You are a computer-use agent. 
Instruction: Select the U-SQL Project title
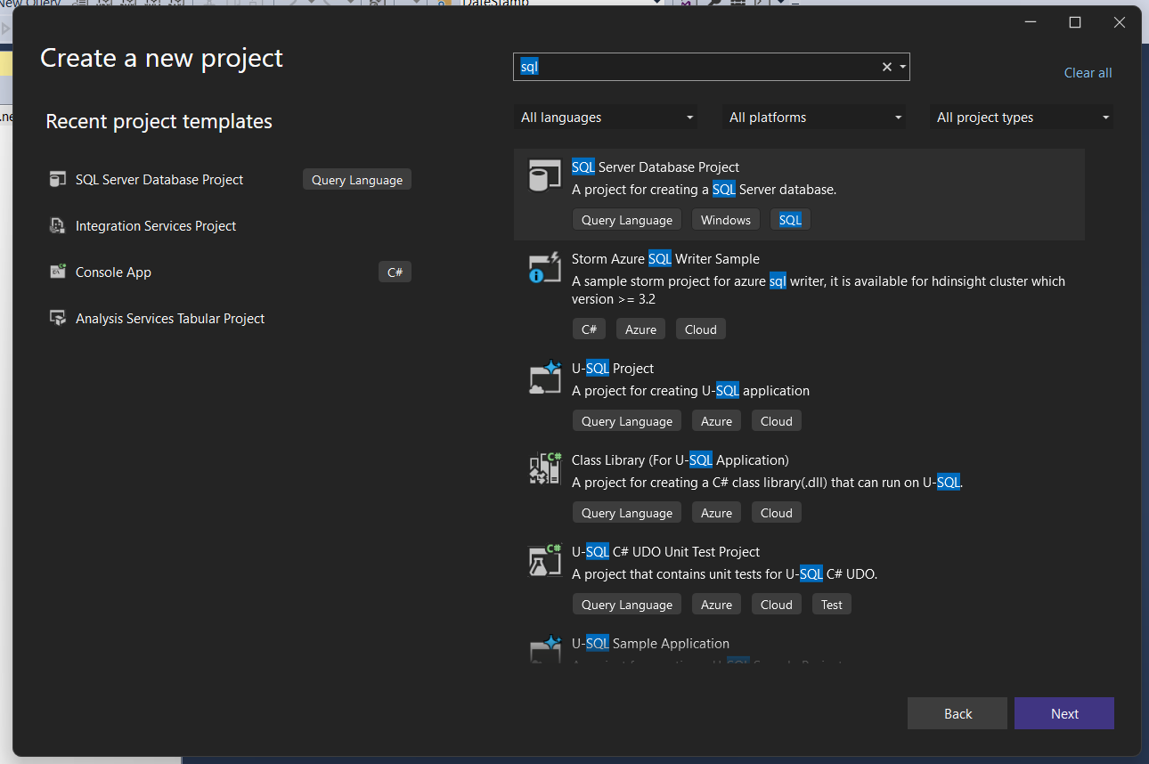pyautogui.click(x=613, y=368)
